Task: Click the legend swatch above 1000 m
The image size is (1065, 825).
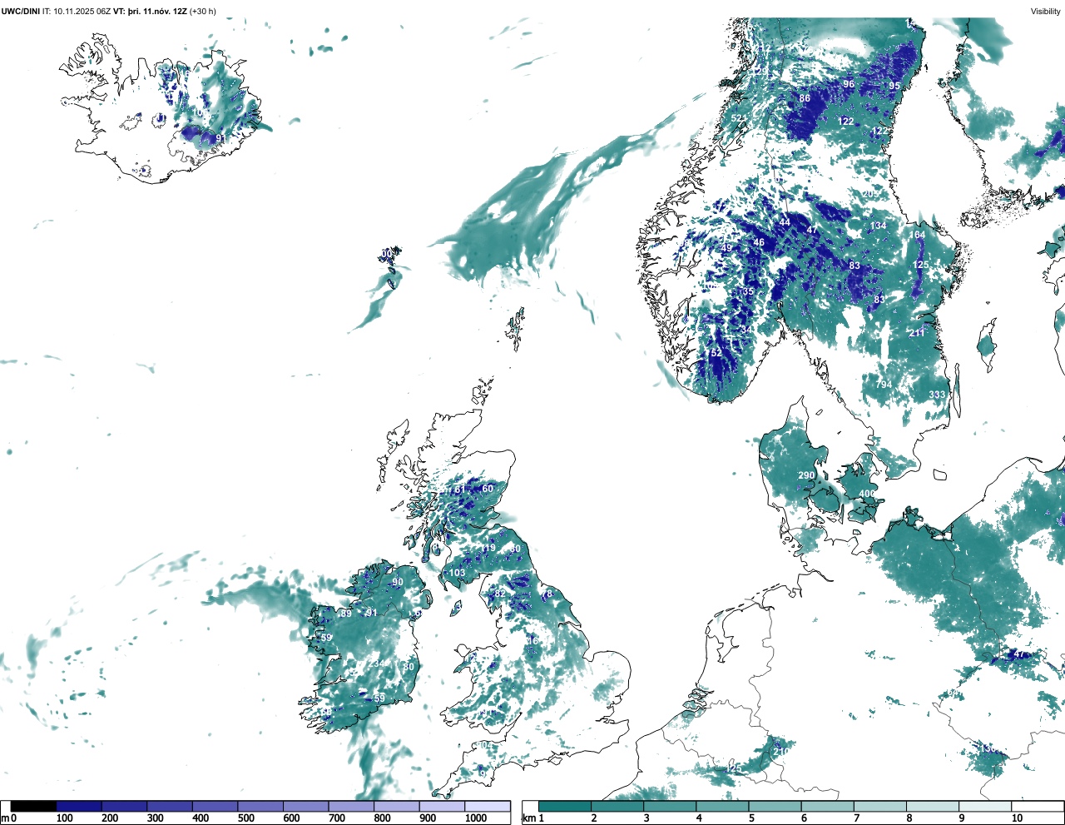Action: [x=488, y=807]
